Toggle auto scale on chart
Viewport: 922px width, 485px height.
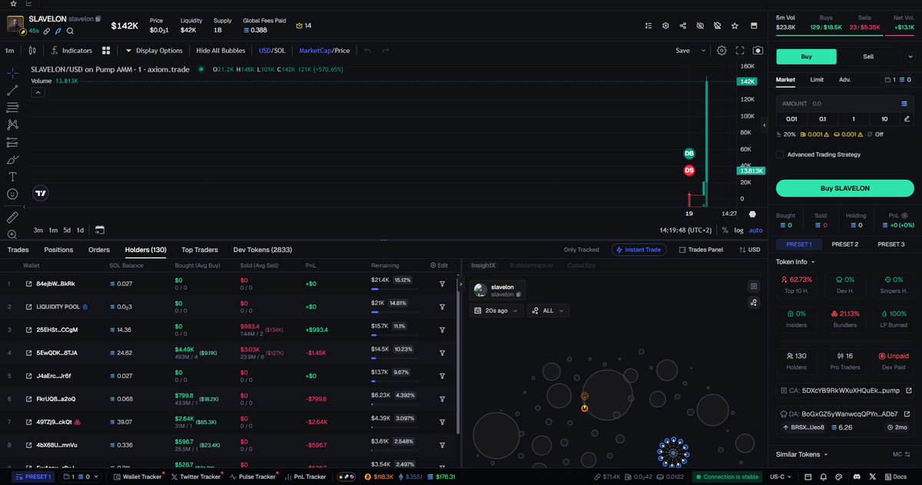[756, 230]
